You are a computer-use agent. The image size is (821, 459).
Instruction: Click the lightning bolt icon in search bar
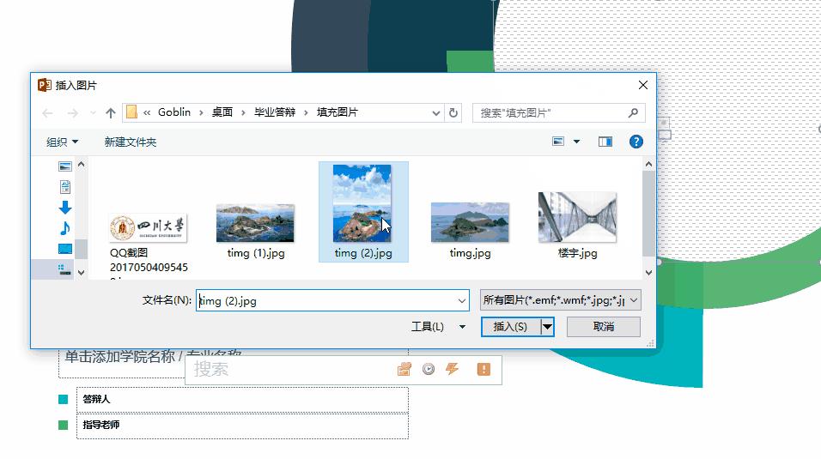click(x=453, y=369)
